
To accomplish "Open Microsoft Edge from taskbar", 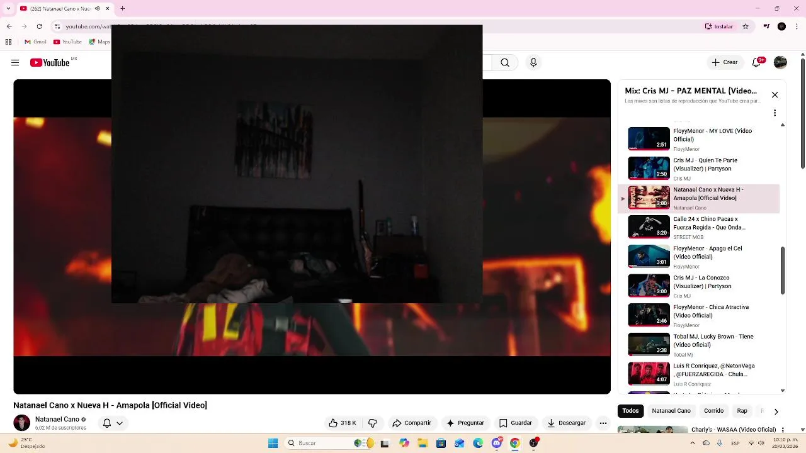I will pyautogui.click(x=478, y=443).
